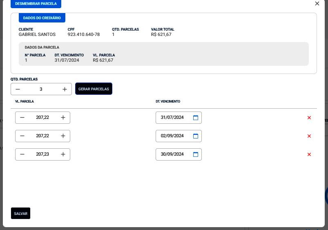The width and height of the screenshot is (328, 230).
Task: Open calendar picker for 02/09/2024 date
Action: tap(195, 136)
